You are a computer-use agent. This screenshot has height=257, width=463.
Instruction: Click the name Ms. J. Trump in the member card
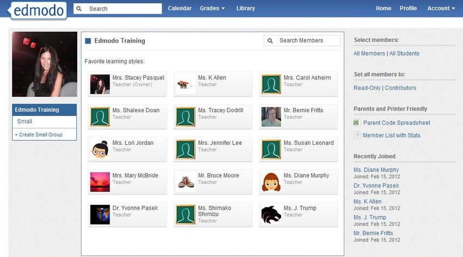click(300, 208)
